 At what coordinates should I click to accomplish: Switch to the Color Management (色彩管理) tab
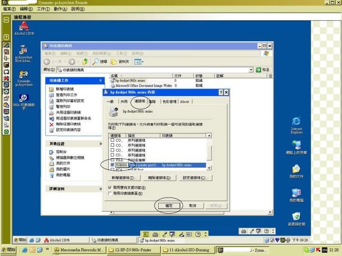point(169,102)
